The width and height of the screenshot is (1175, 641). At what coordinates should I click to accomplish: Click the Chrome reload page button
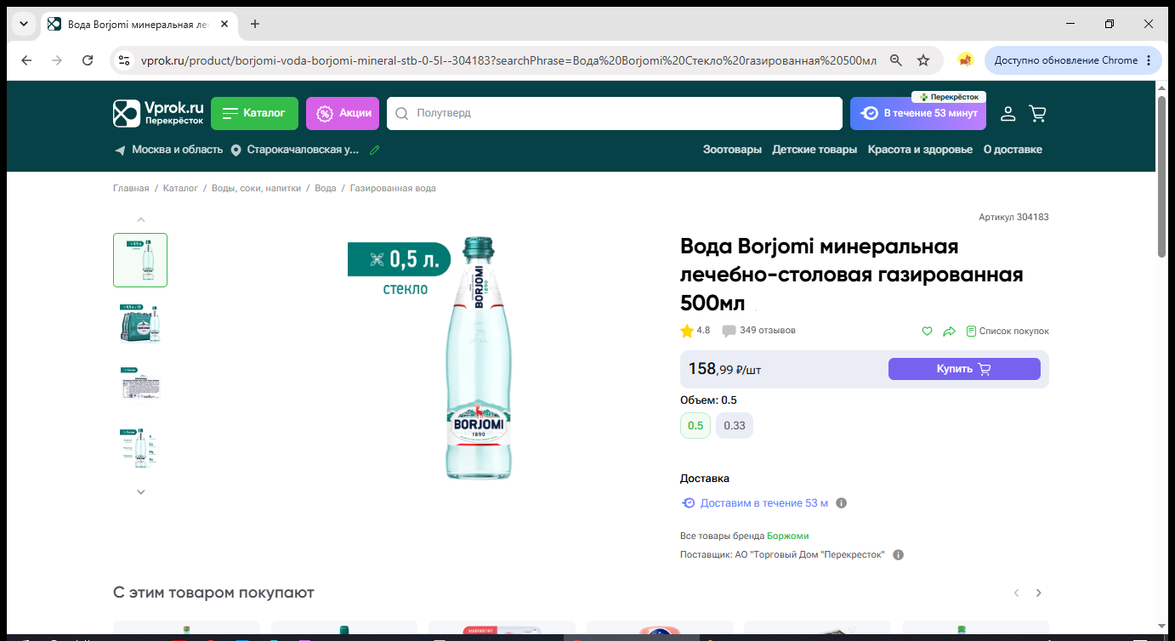coord(88,60)
